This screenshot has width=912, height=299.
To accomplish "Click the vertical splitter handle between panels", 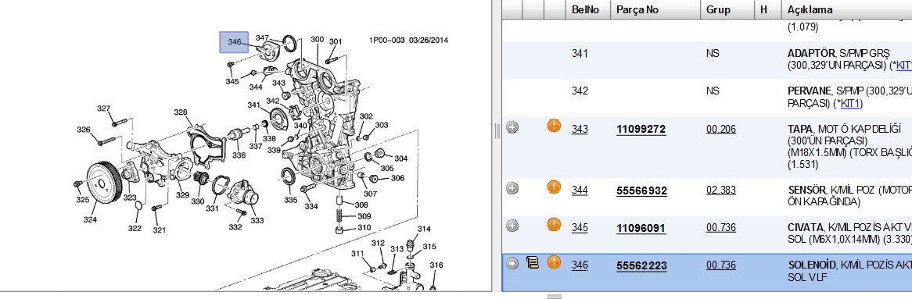I will [x=497, y=132].
